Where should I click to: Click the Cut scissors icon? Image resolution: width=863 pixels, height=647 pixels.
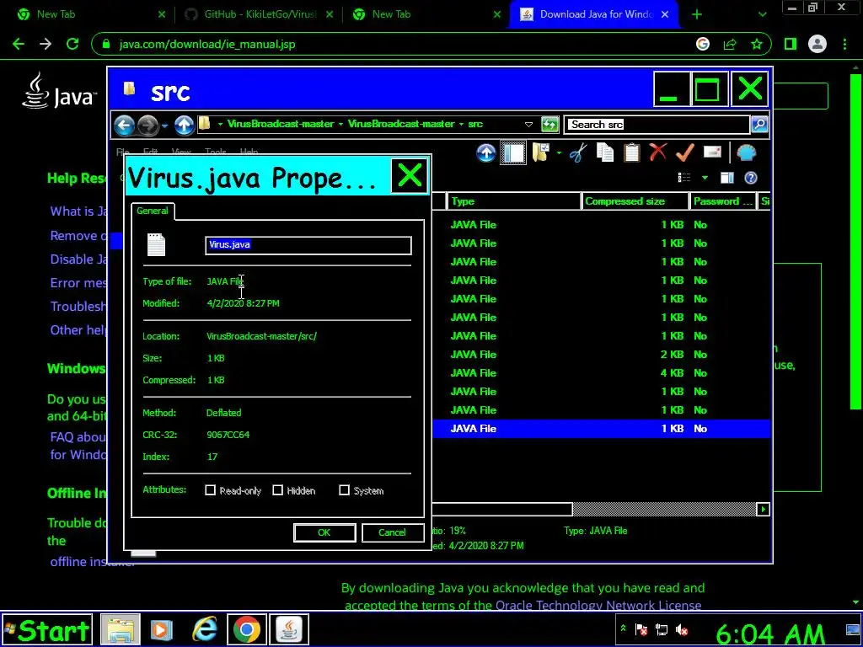[578, 153]
